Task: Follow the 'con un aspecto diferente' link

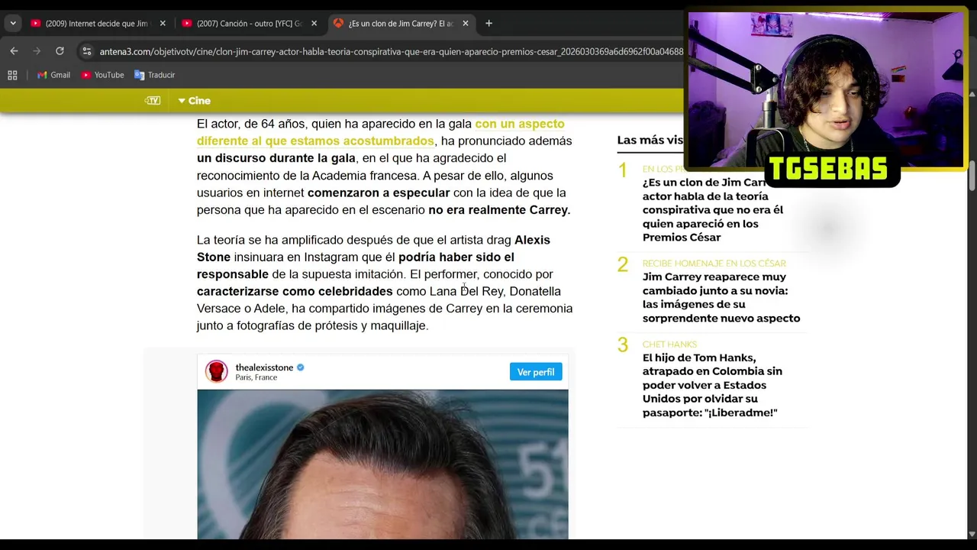Action: click(381, 132)
